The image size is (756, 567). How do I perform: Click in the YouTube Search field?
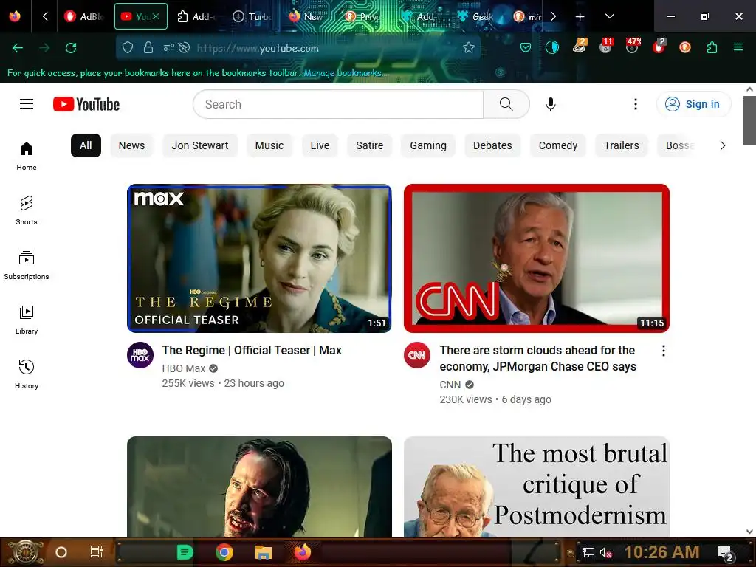(x=338, y=104)
